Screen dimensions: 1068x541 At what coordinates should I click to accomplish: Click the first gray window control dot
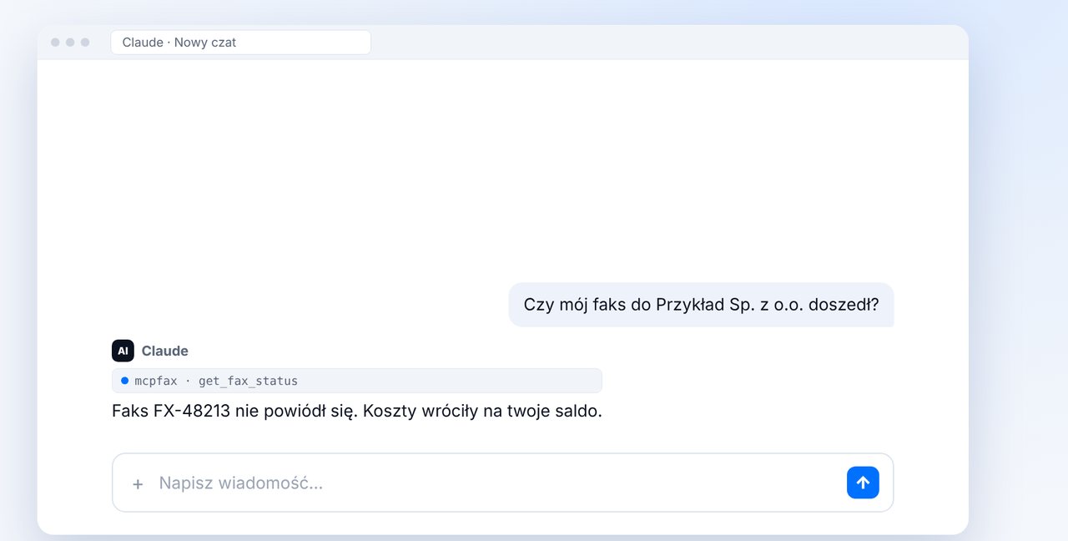pyautogui.click(x=55, y=43)
